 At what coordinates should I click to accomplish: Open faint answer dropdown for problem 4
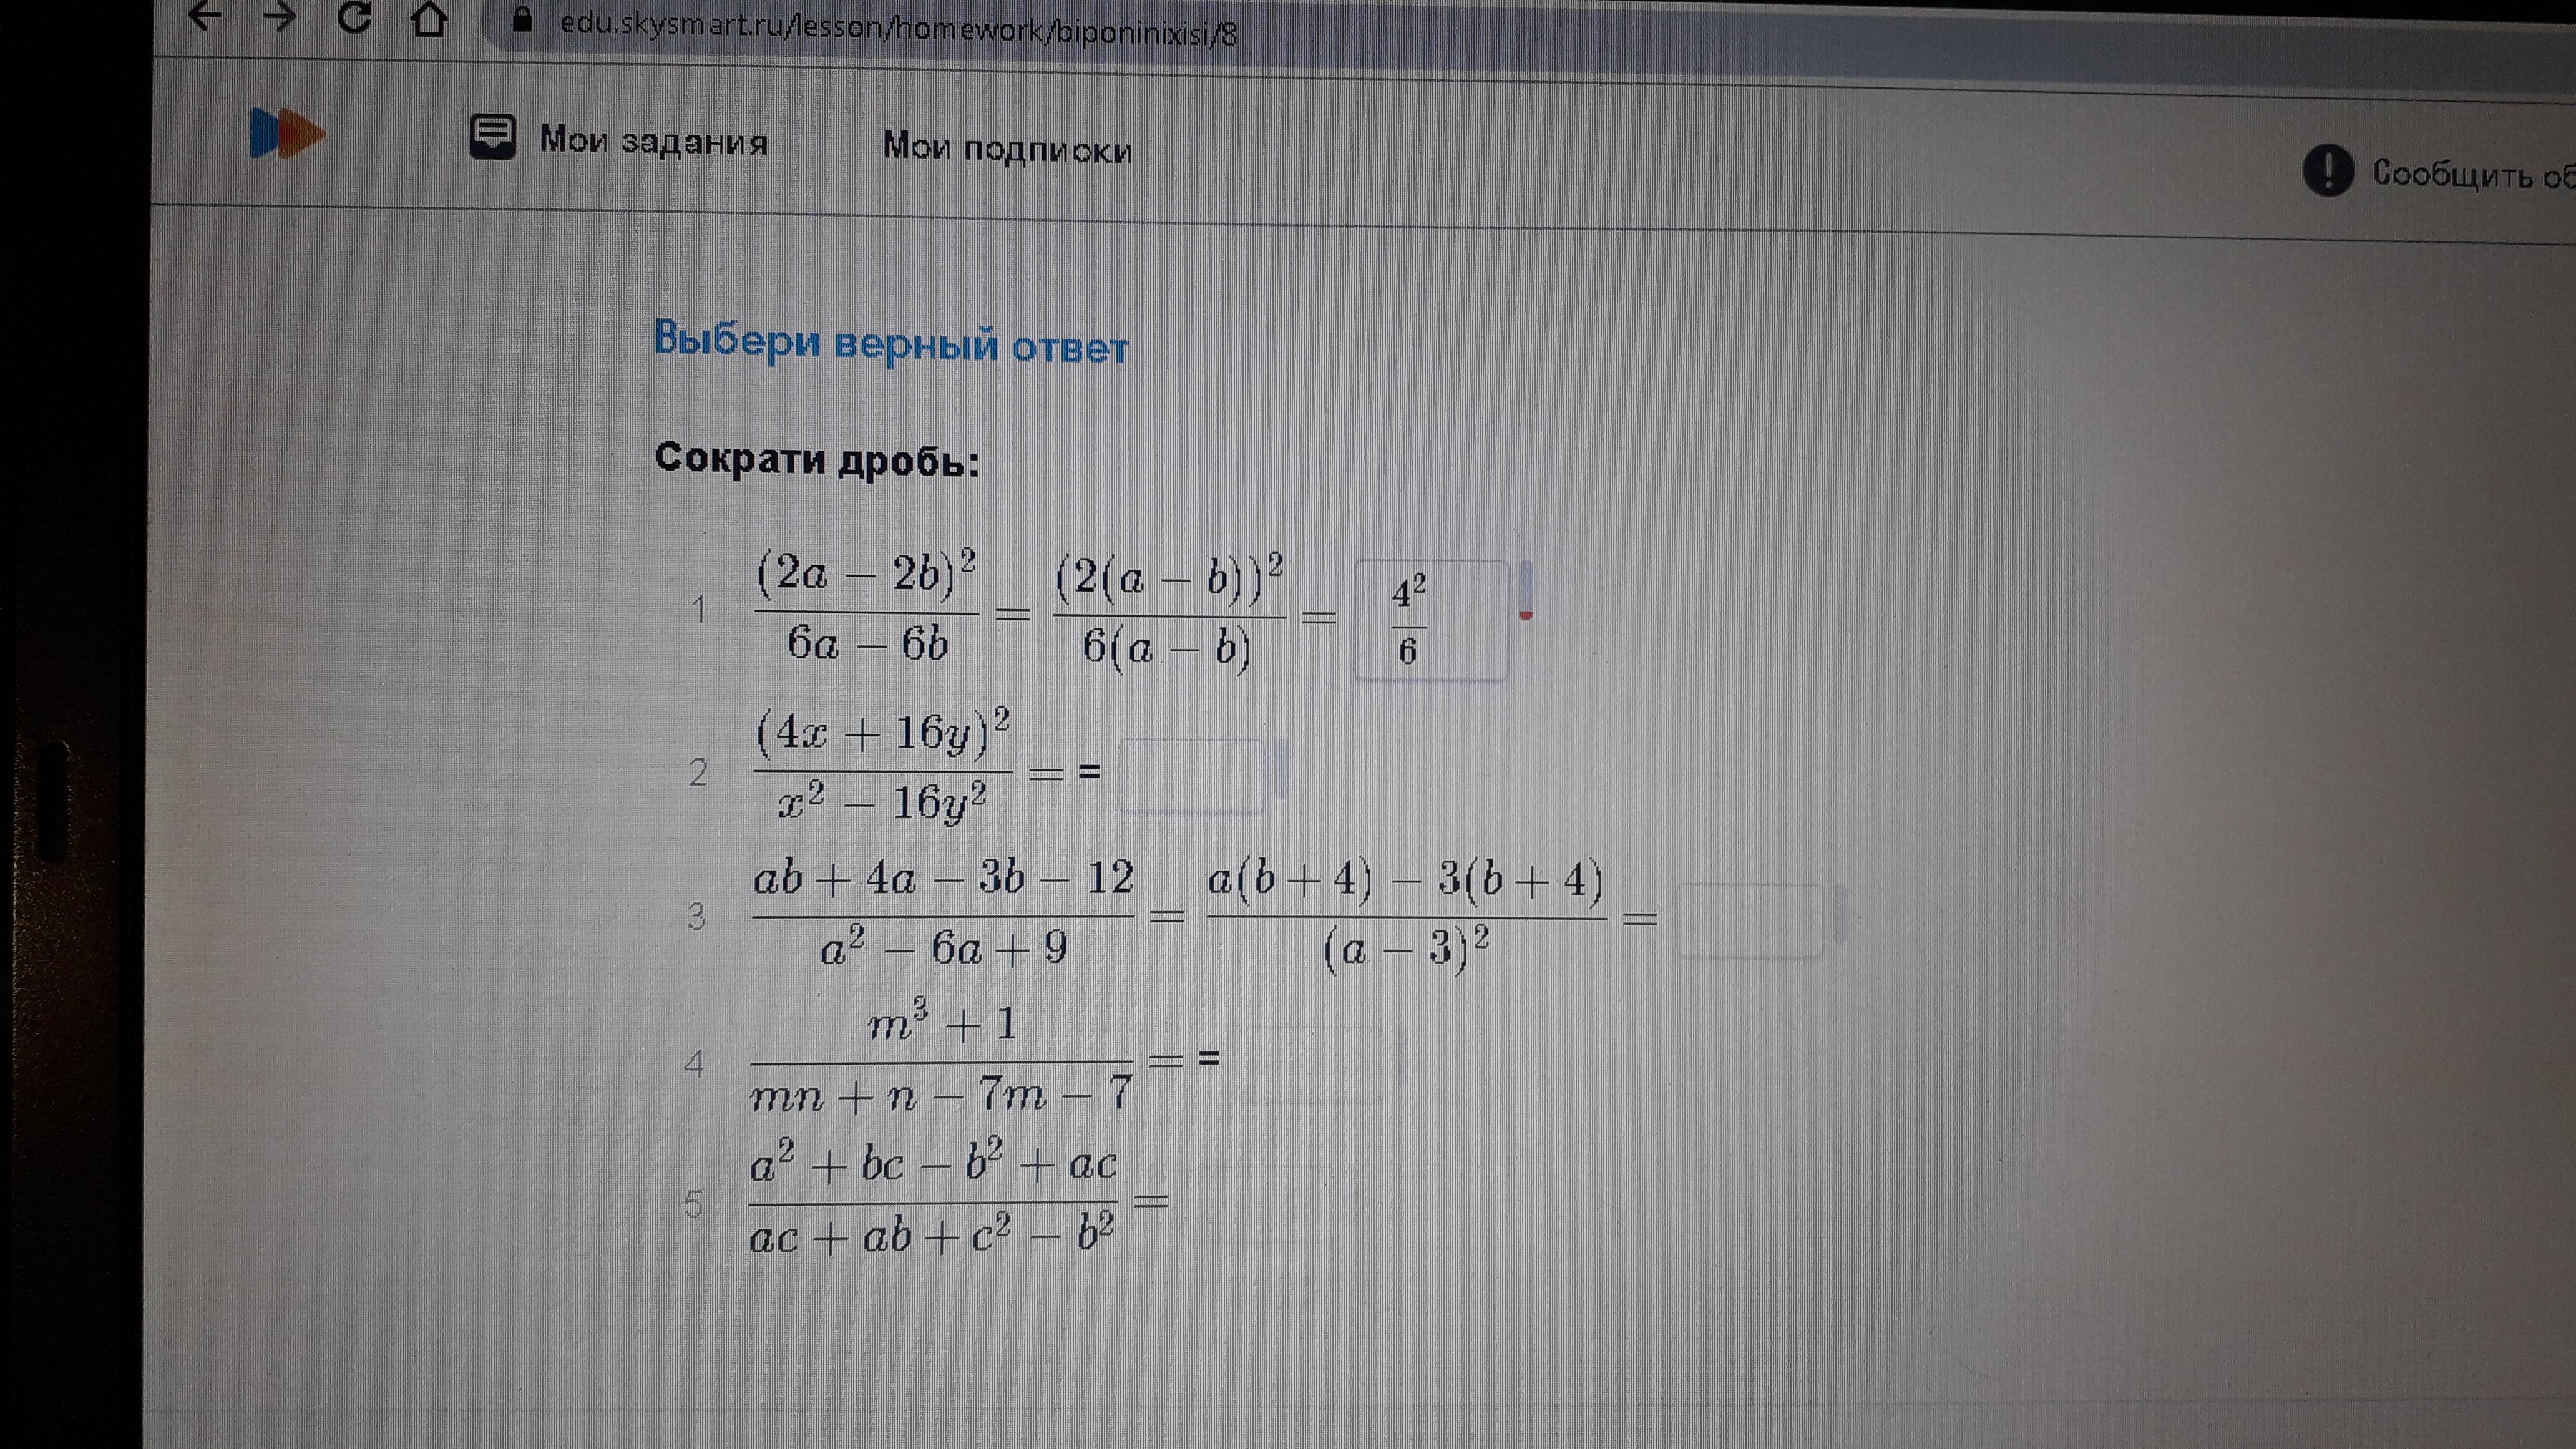1311,1064
